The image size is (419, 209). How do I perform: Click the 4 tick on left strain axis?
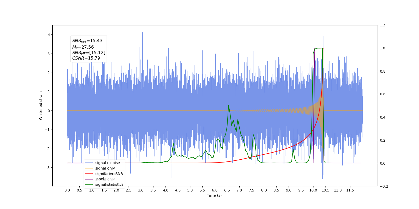49,35
